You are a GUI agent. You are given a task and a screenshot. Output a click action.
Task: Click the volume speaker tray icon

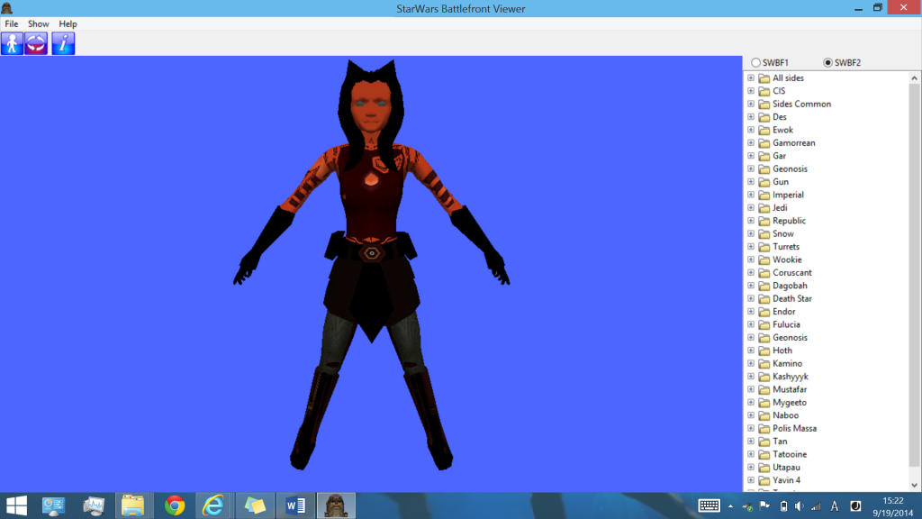pyautogui.click(x=800, y=506)
